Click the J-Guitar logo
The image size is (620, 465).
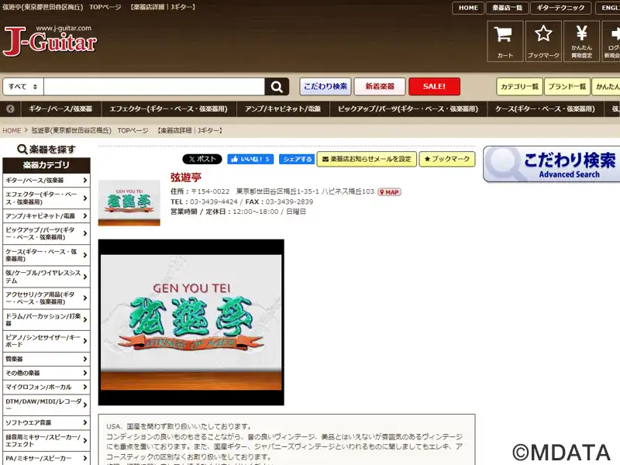pos(50,40)
